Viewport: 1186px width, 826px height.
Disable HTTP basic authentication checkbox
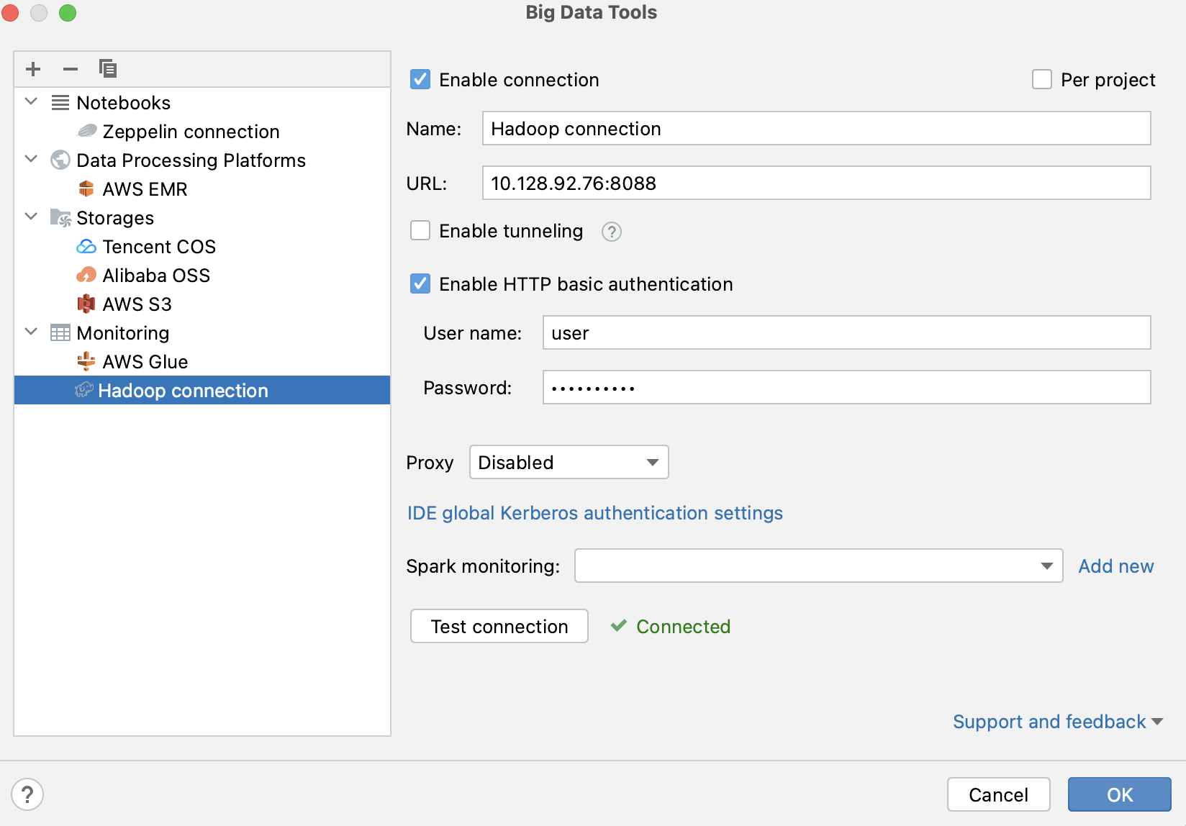pyautogui.click(x=420, y=283)
